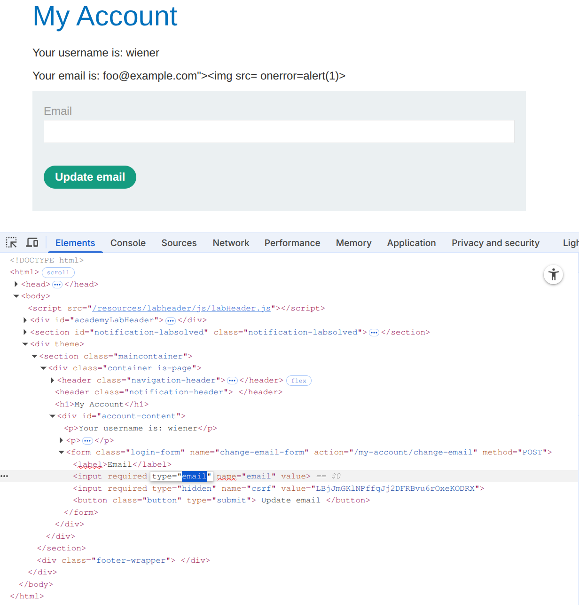
Task: Open the three-dot menu beside input row
Action: click(x=5, y=476)
